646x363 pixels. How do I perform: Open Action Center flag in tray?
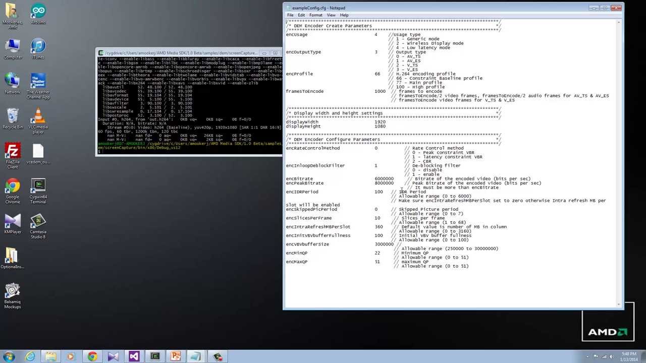(x=596, y=356)
